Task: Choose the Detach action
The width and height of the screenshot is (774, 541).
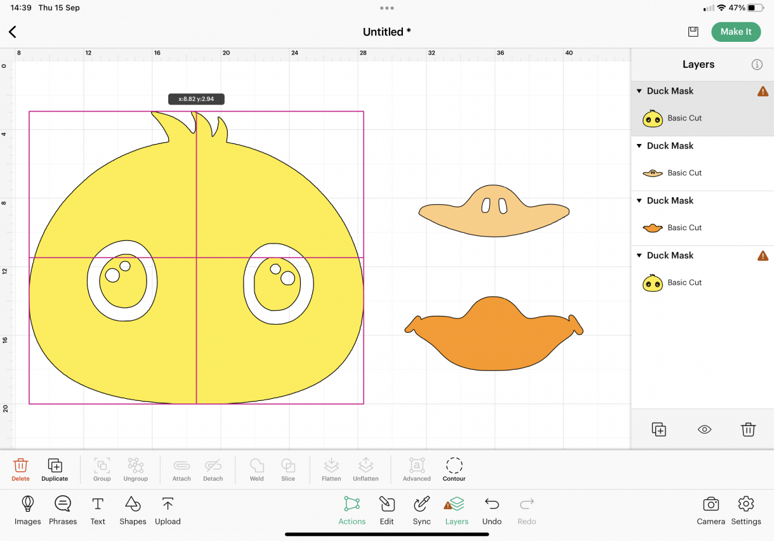Action: [213, 470]
